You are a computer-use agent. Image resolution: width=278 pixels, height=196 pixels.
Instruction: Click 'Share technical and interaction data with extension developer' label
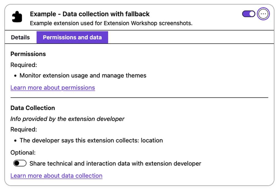[x=115, y=164]
